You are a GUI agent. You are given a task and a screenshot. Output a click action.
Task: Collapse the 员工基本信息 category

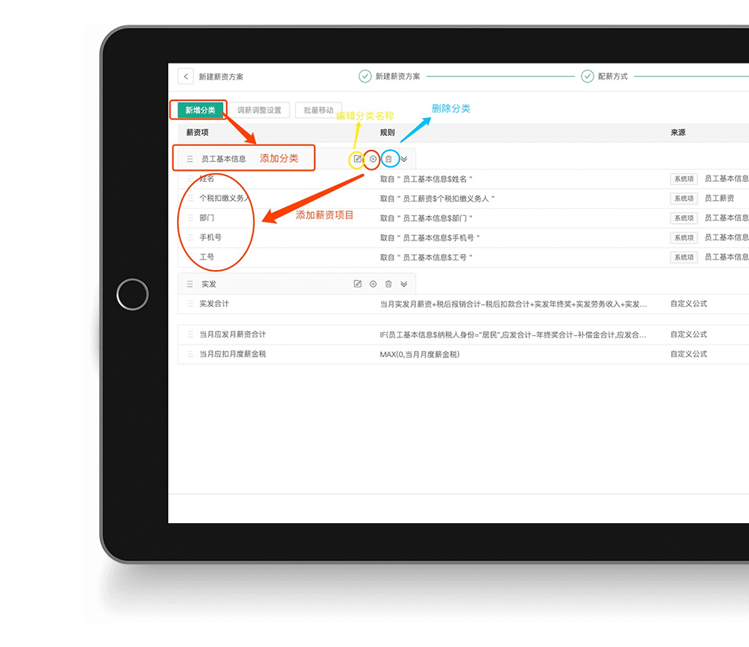[404, 159]
